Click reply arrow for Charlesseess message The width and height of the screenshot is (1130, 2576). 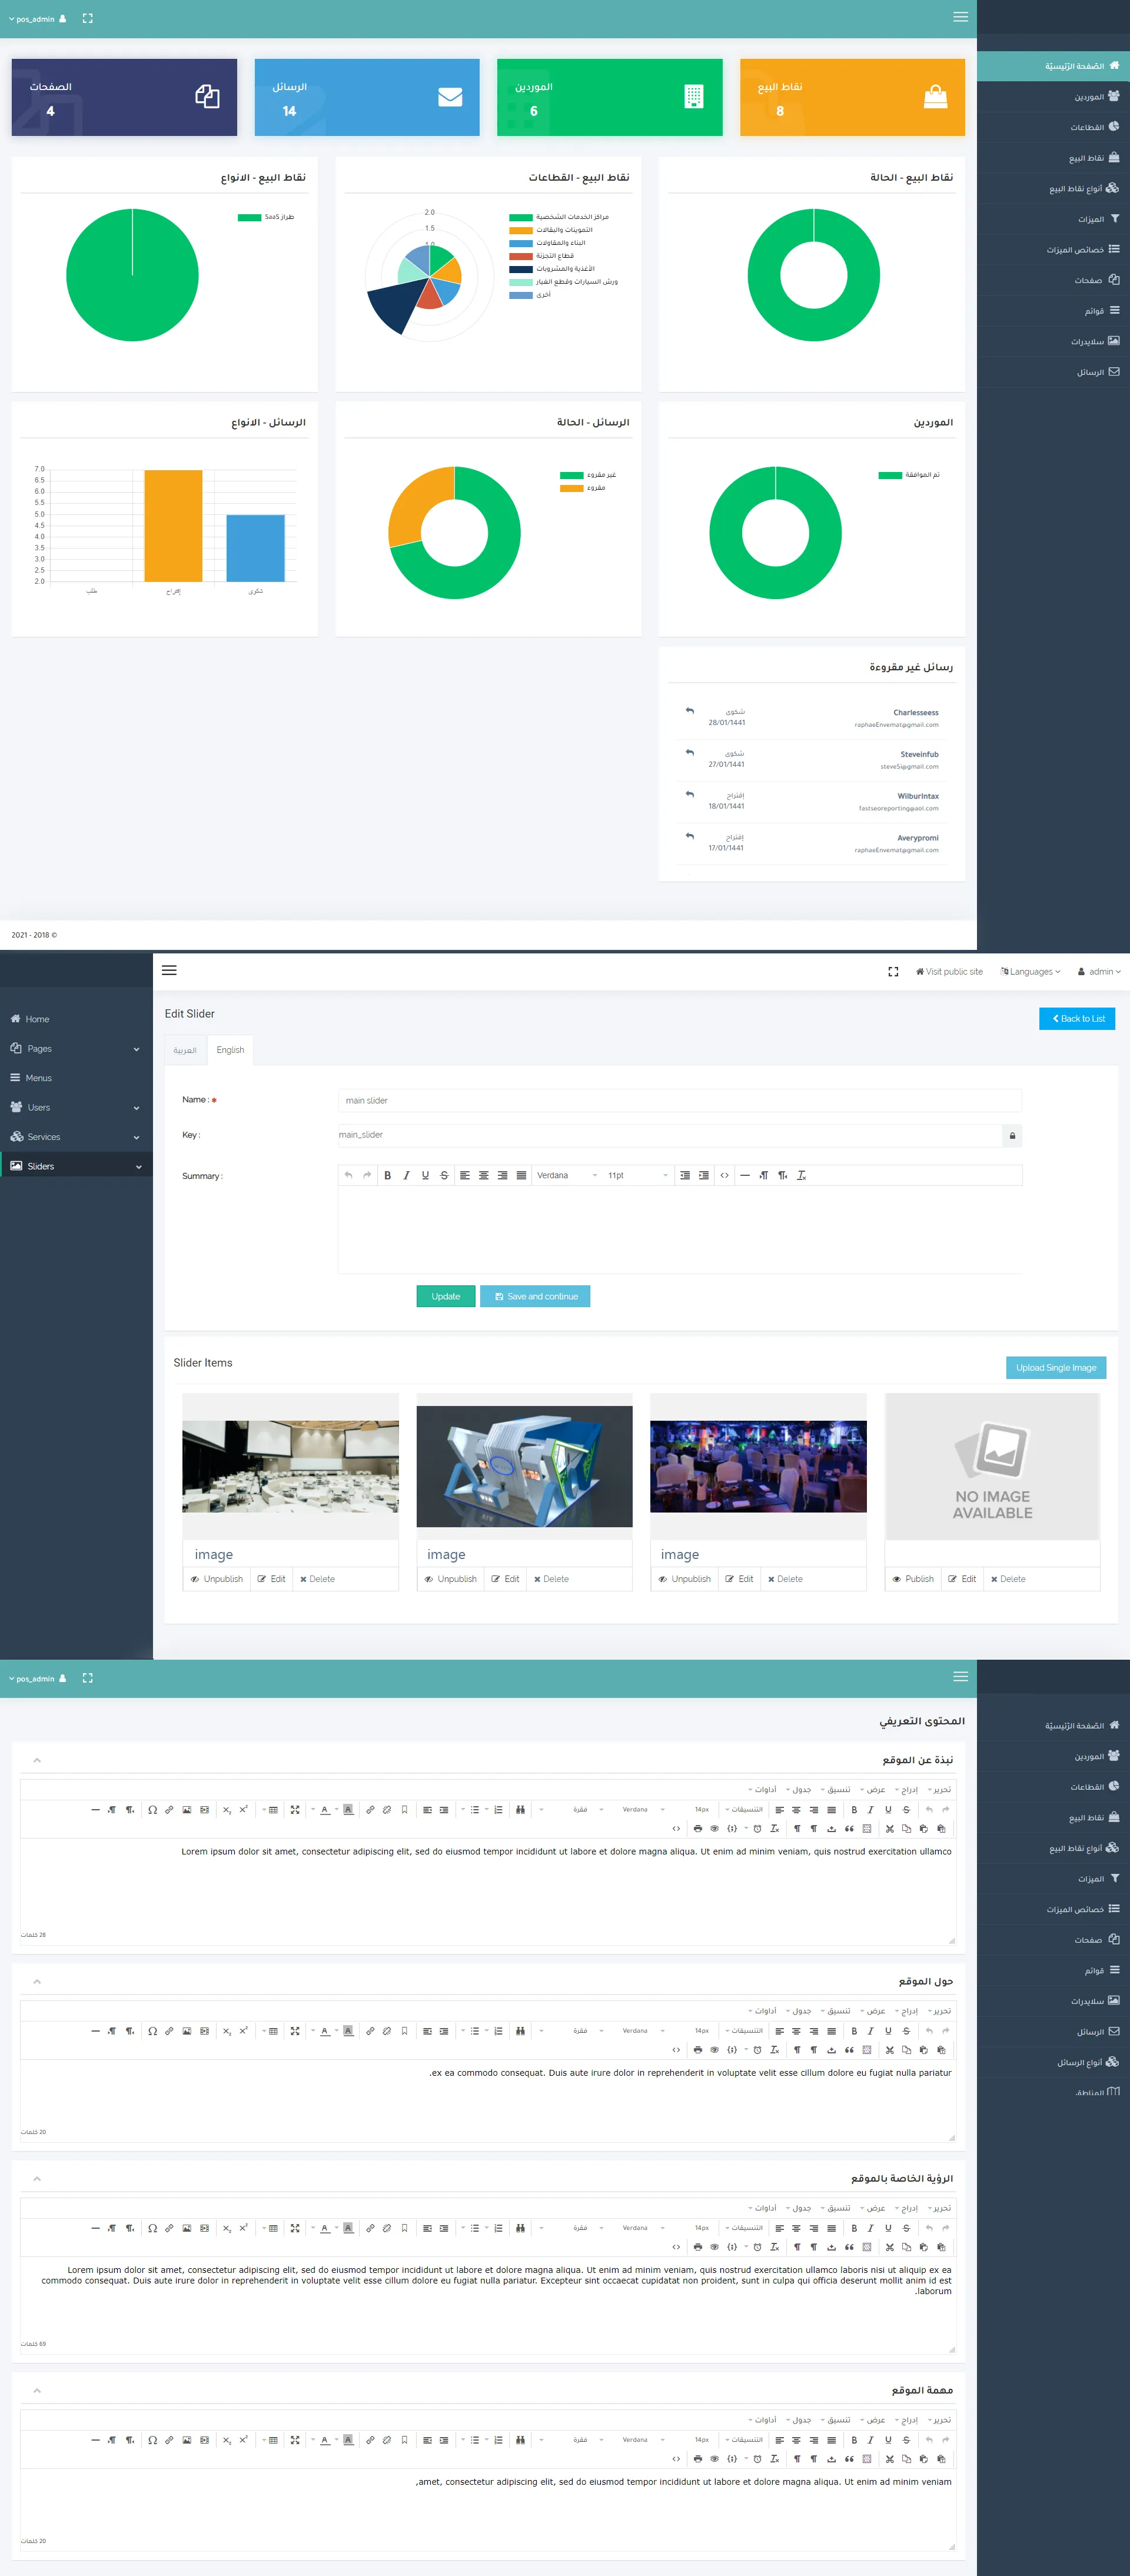tap(689, 711)
